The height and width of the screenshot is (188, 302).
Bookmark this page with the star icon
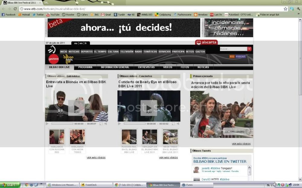(285, 9)
